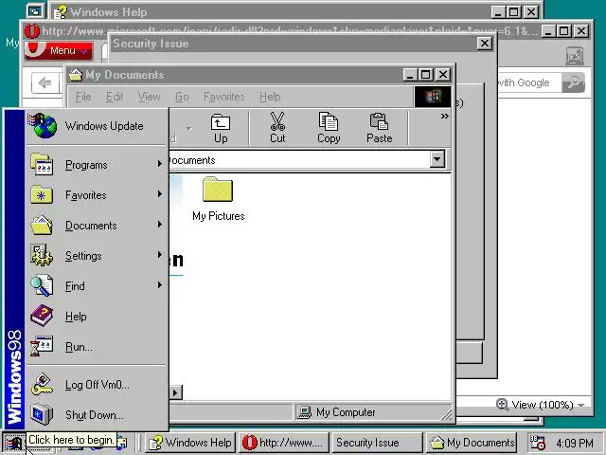
Task: Open Windows Update from Start menu
Action: 97,126
